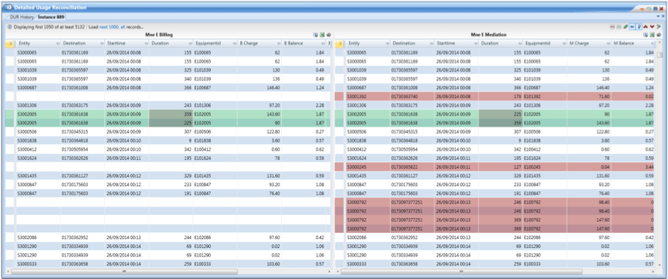668x279 pixels.
Task: Click the 'all' records load link
Action: pyautogui.click(x=123, y=27)
